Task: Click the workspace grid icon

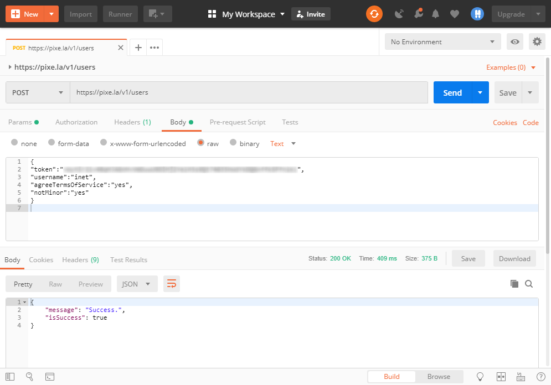Action: click(212, 14)
